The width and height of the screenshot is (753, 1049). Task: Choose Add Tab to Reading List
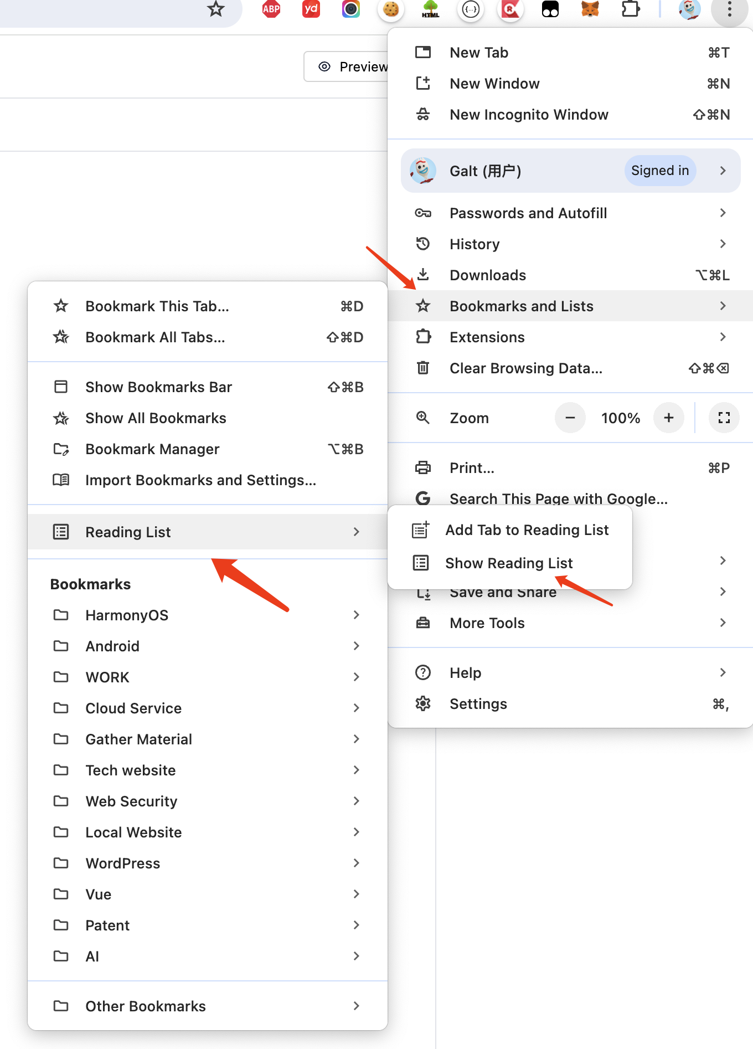[527, 530]
